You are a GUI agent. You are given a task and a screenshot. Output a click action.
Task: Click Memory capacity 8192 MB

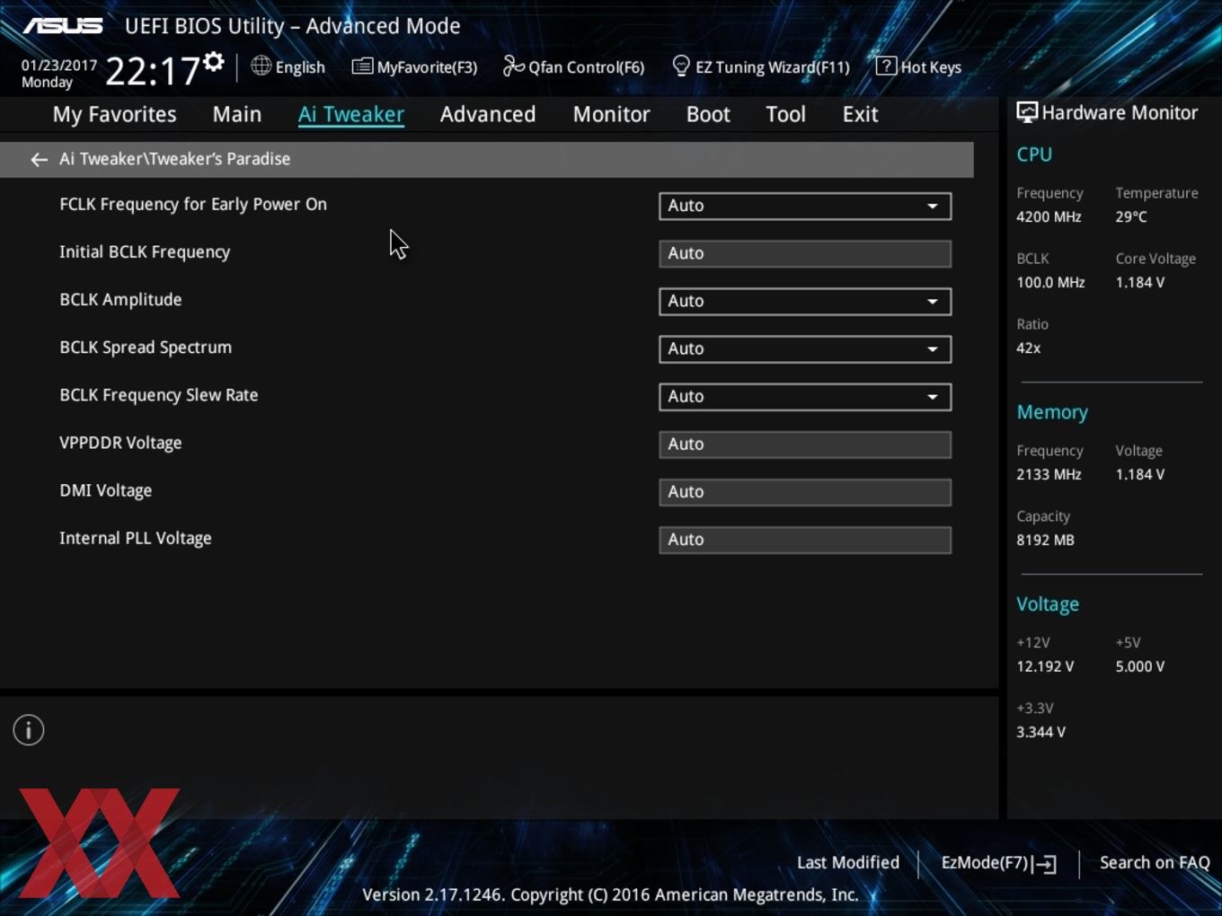(1045, 540)
